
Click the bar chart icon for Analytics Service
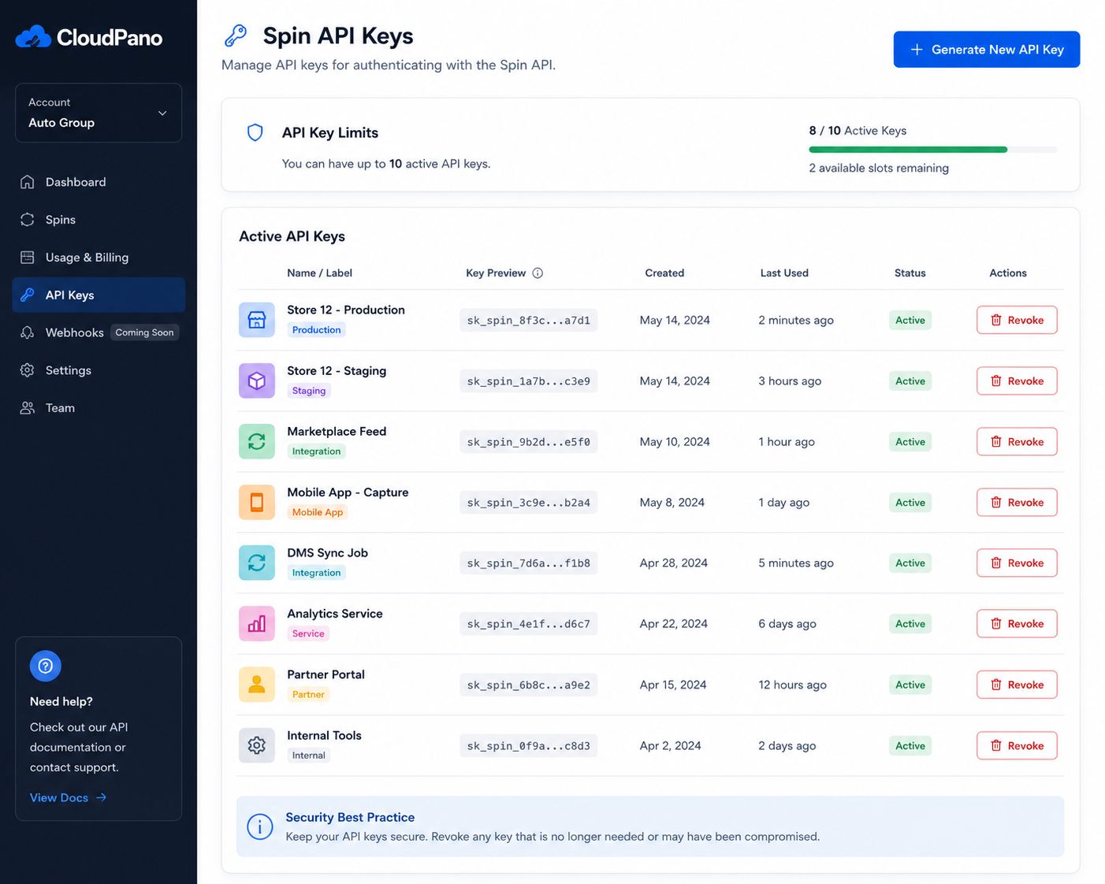pos(257,623)
